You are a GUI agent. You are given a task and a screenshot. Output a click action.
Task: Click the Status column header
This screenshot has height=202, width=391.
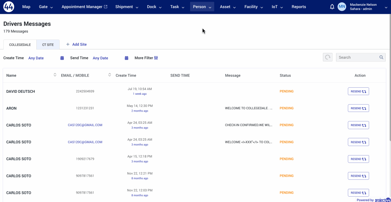tap(285, 75)
